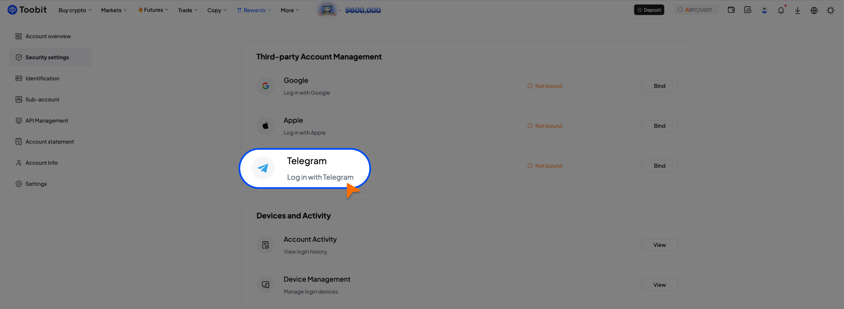Open the user profile avatar

(x=764, y=10)
